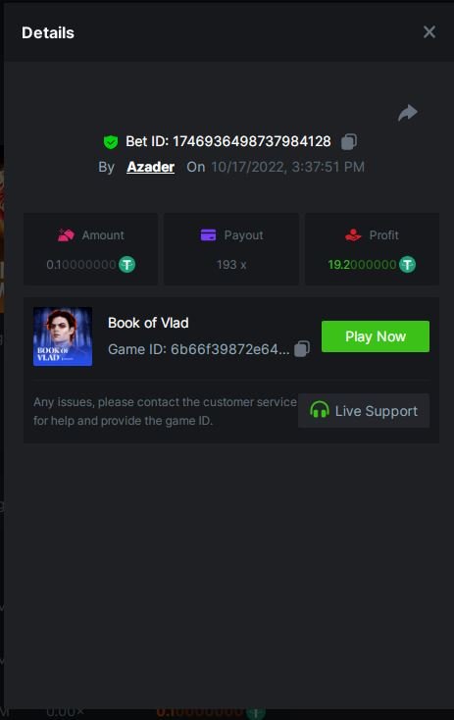Image resolution: width=454 pixels, height=720 pixels.
Task: Open the Azader user profile link
Action: 151,167
